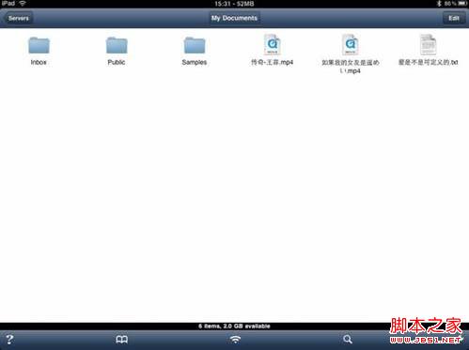
Task: Open the 传奇-王菲.mp4 video file icon
Action: coord(272,45)
